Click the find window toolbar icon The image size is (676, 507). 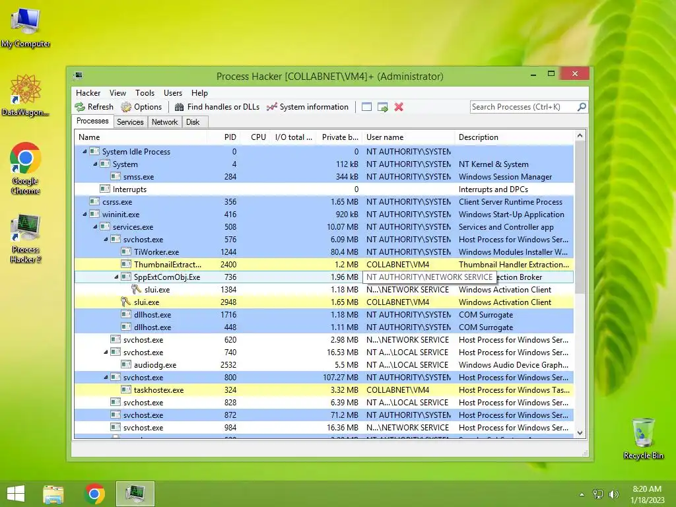click(366, 107)
